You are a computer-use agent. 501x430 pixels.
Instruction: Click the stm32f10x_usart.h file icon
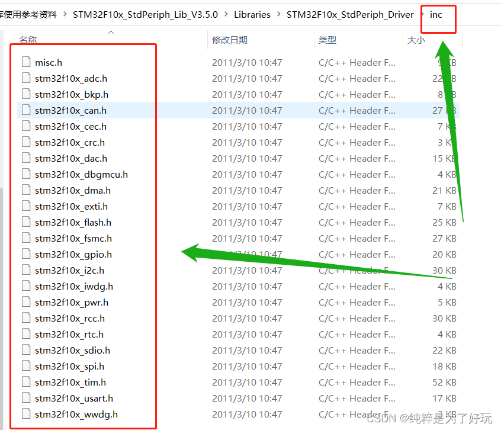26,397
